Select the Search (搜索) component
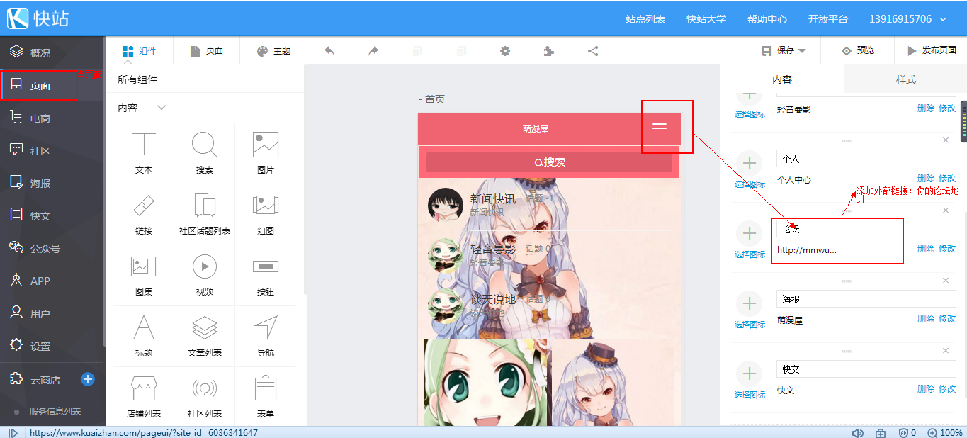 click(x=205, y=153)
